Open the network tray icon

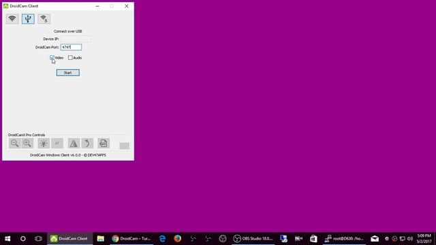coord(402,239)
